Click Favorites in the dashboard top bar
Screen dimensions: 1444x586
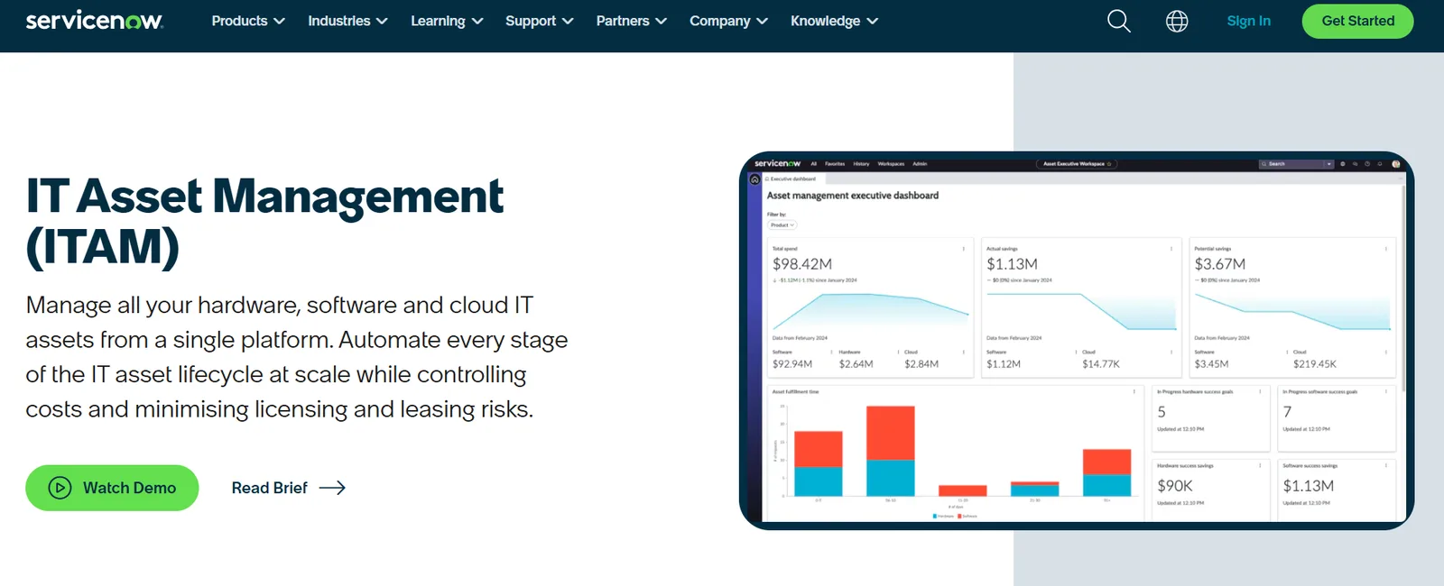coord(835,164)
